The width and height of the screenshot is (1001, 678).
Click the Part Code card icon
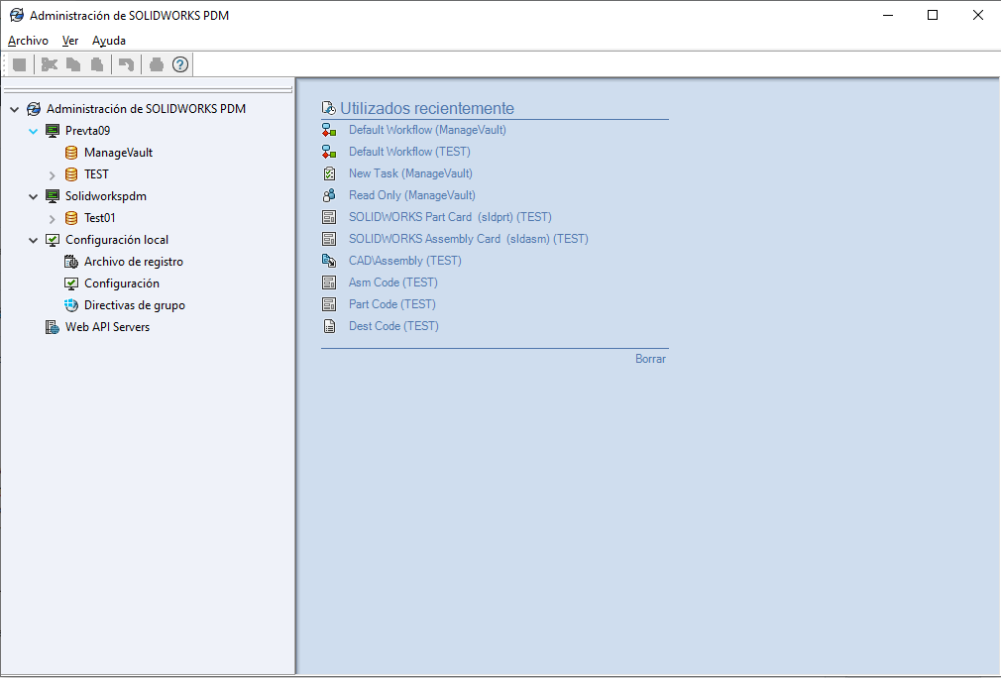coord(329,304)
